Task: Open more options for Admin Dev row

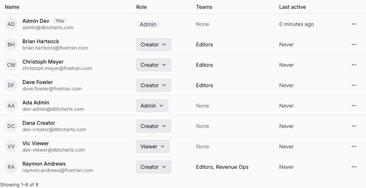Action: pos(354,24)
